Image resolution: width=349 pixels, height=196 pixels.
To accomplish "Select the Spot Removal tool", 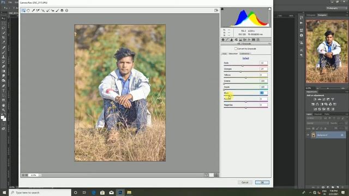I will (47, 10).
